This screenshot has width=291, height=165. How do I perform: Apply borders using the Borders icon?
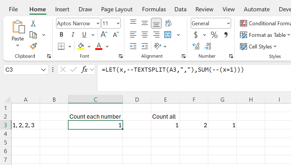[61, 46]
